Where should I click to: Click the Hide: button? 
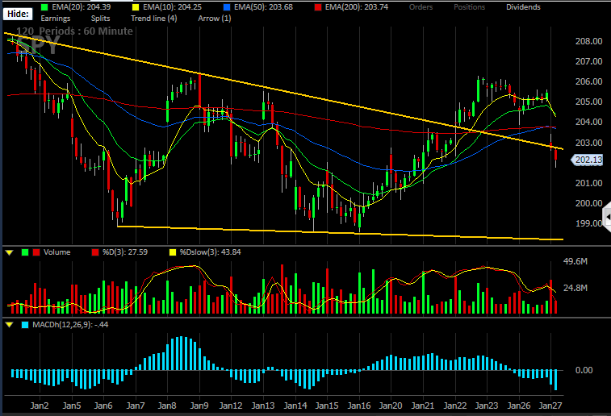pyautogui.click(x=18, y=14)
